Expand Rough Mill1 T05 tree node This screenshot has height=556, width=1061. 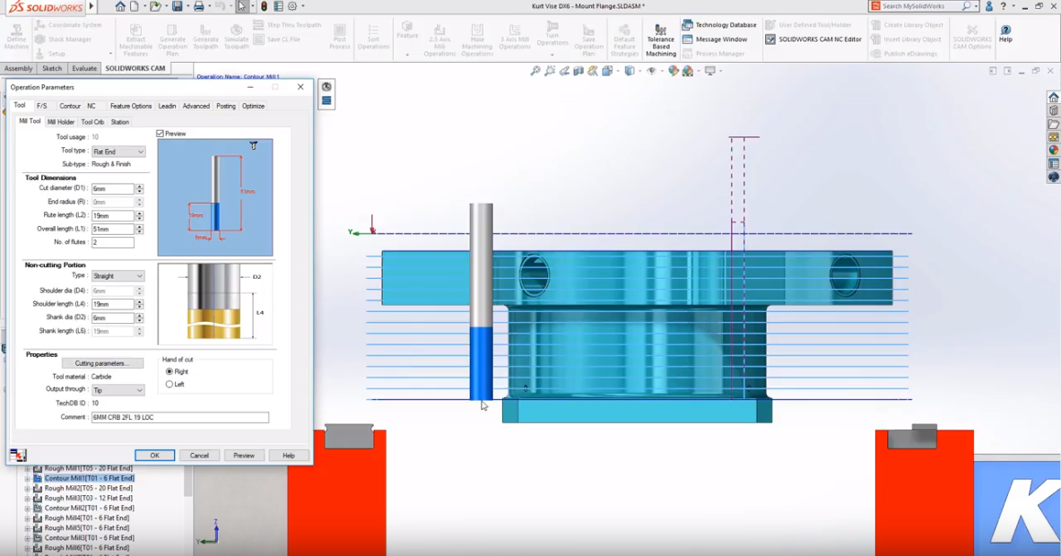28,468
